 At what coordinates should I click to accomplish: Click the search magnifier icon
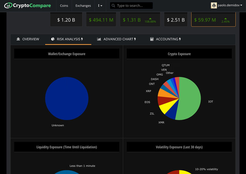click(x=113, y=6)
